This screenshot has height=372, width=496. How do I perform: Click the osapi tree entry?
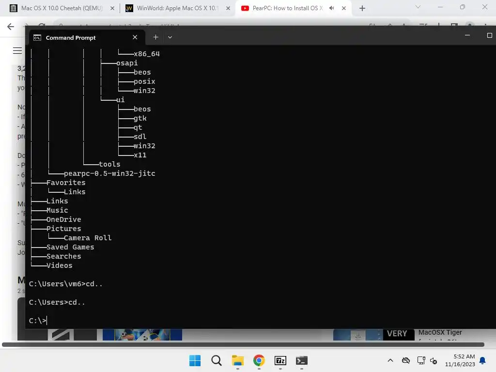tap(127, 63)
